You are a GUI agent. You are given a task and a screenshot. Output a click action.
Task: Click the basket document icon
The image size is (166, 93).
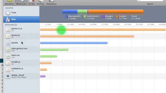click(x=8, y=43)
